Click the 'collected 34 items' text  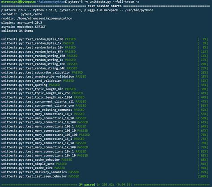tap(17, 31)
